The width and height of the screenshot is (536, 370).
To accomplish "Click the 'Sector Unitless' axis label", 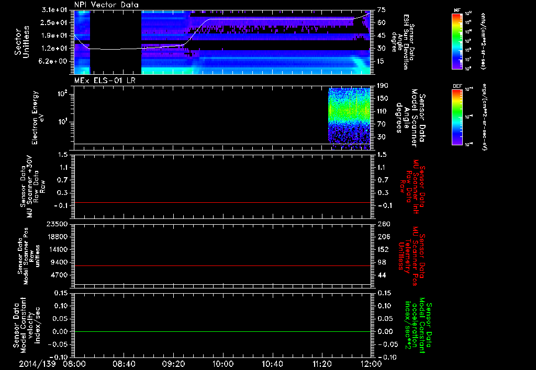I will point(22,42).
